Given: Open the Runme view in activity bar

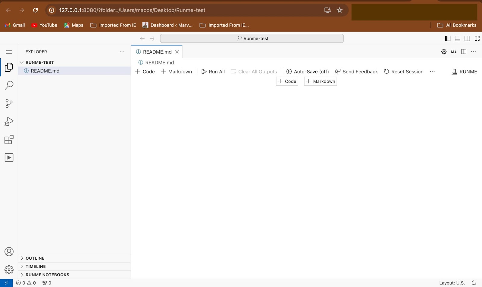Looking at the screenshot, I should 9,158.
